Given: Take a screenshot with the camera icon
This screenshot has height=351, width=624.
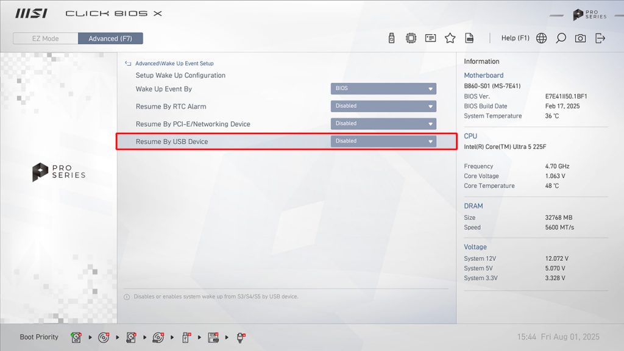Looking at the screenshot, I should point(580,38).
